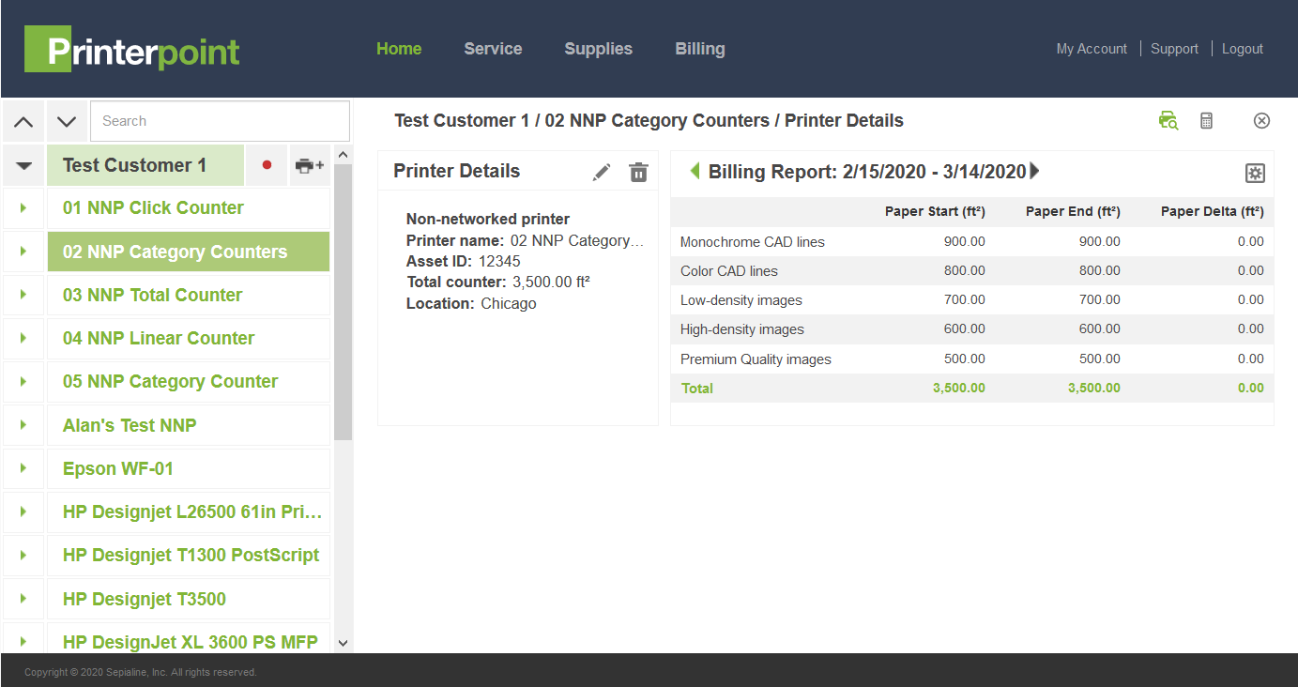This screenshot has width=1298, height=687.
Task: Click the printer list vertical scrollbar
Action: click(343, 302)
